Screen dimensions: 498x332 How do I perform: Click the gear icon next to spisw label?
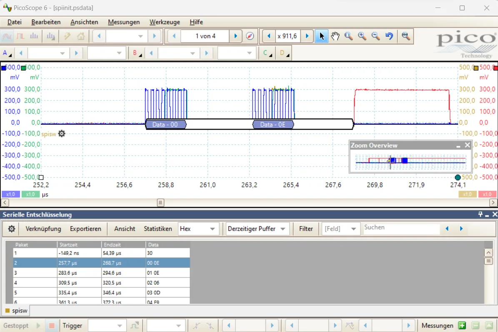[62, 134]
